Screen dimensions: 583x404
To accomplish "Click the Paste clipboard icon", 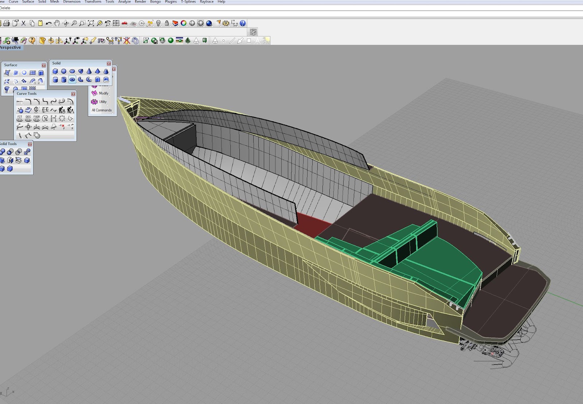I will pos(40,23).
